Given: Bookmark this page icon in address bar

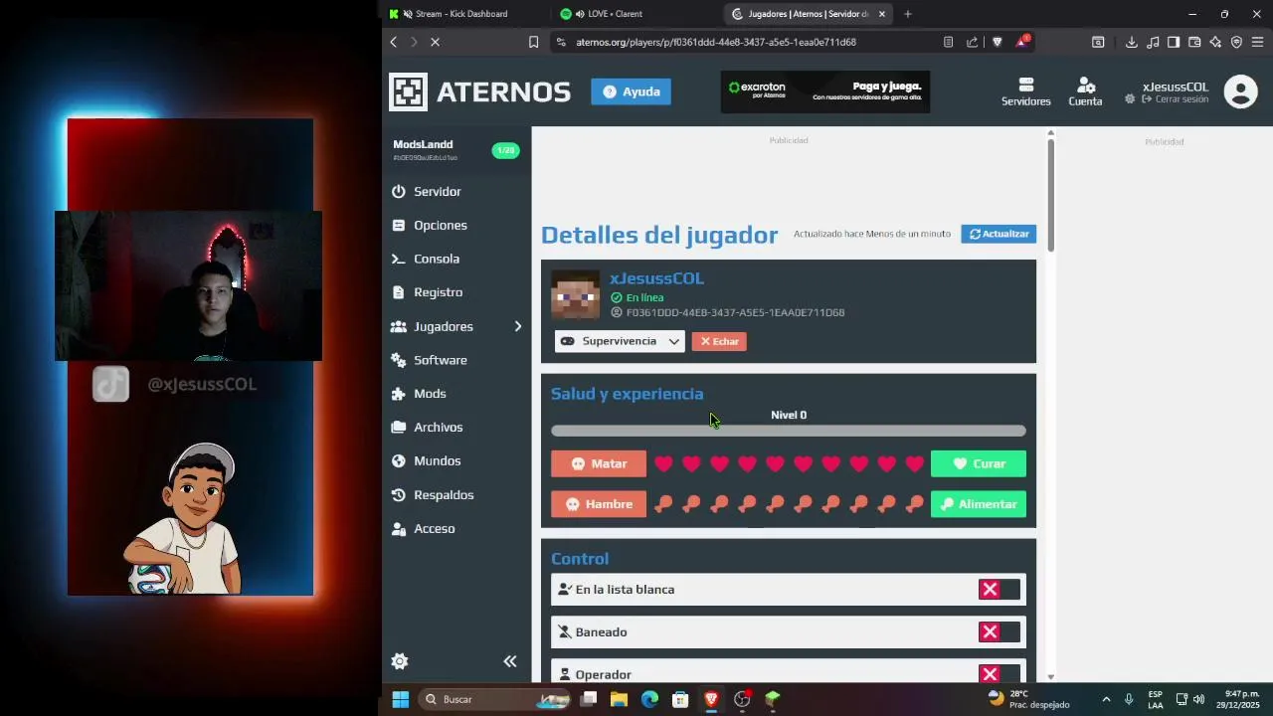Looking at the screenshot, I should pyautogui.click(x=533, y=42).
